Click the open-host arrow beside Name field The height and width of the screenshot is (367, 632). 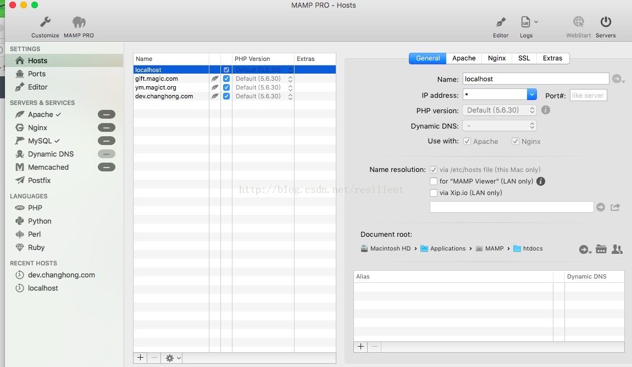point(618,79)
